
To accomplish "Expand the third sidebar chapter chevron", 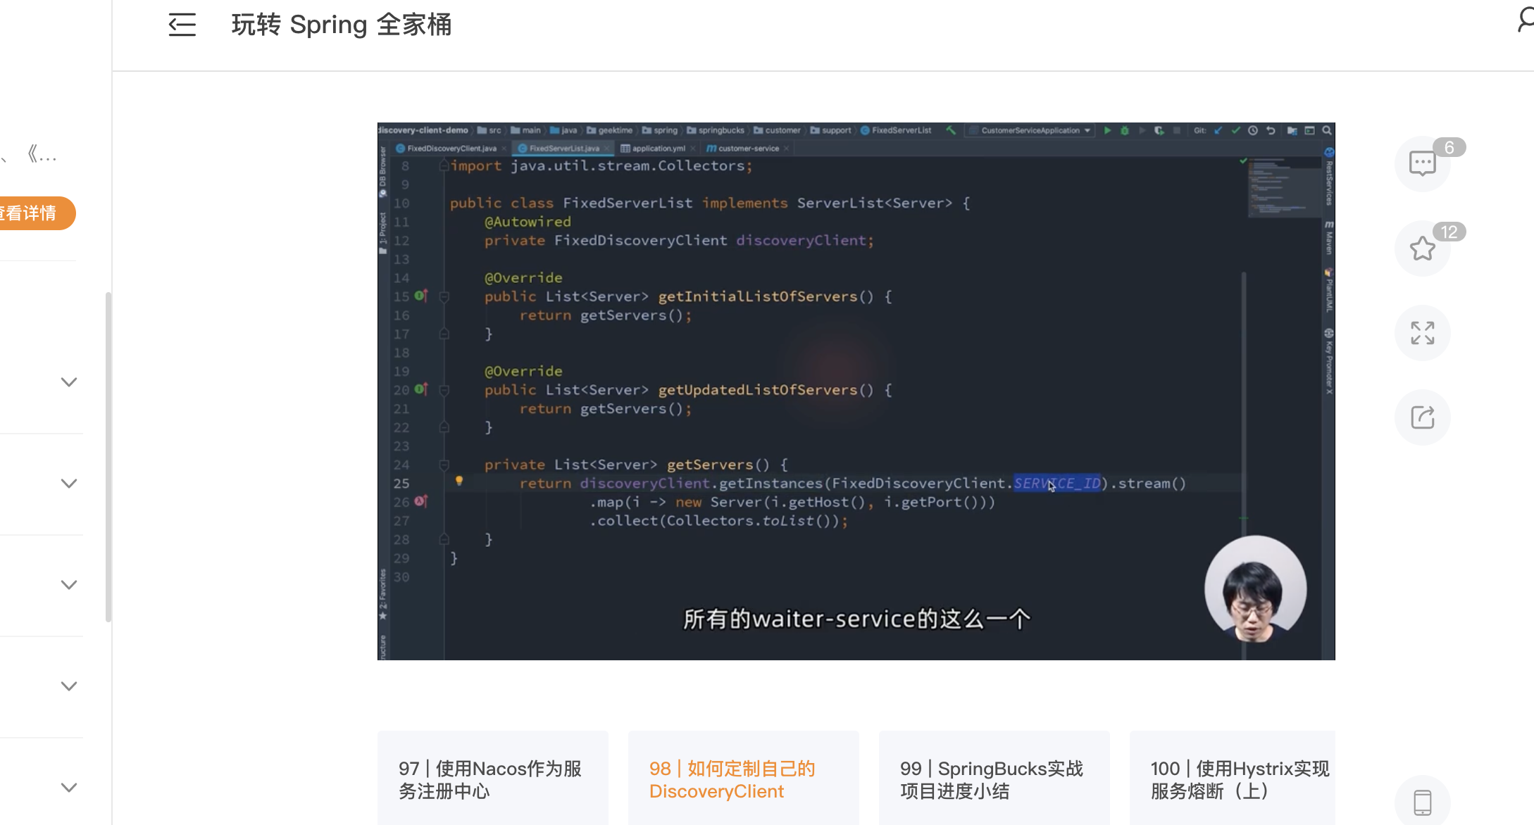I will click(x=68, y=585).
